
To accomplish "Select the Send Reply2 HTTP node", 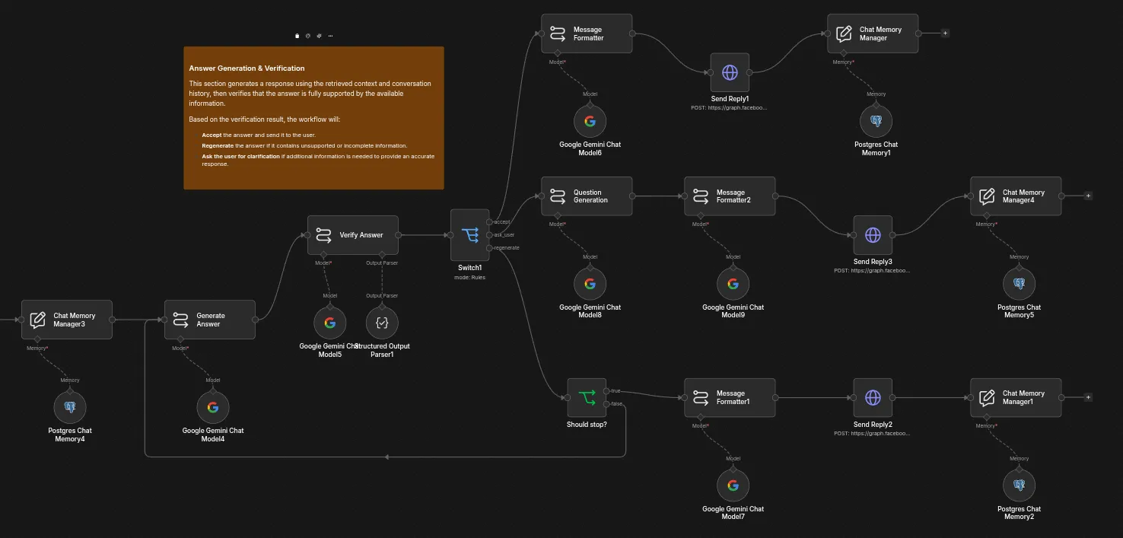I will [873, 397].
